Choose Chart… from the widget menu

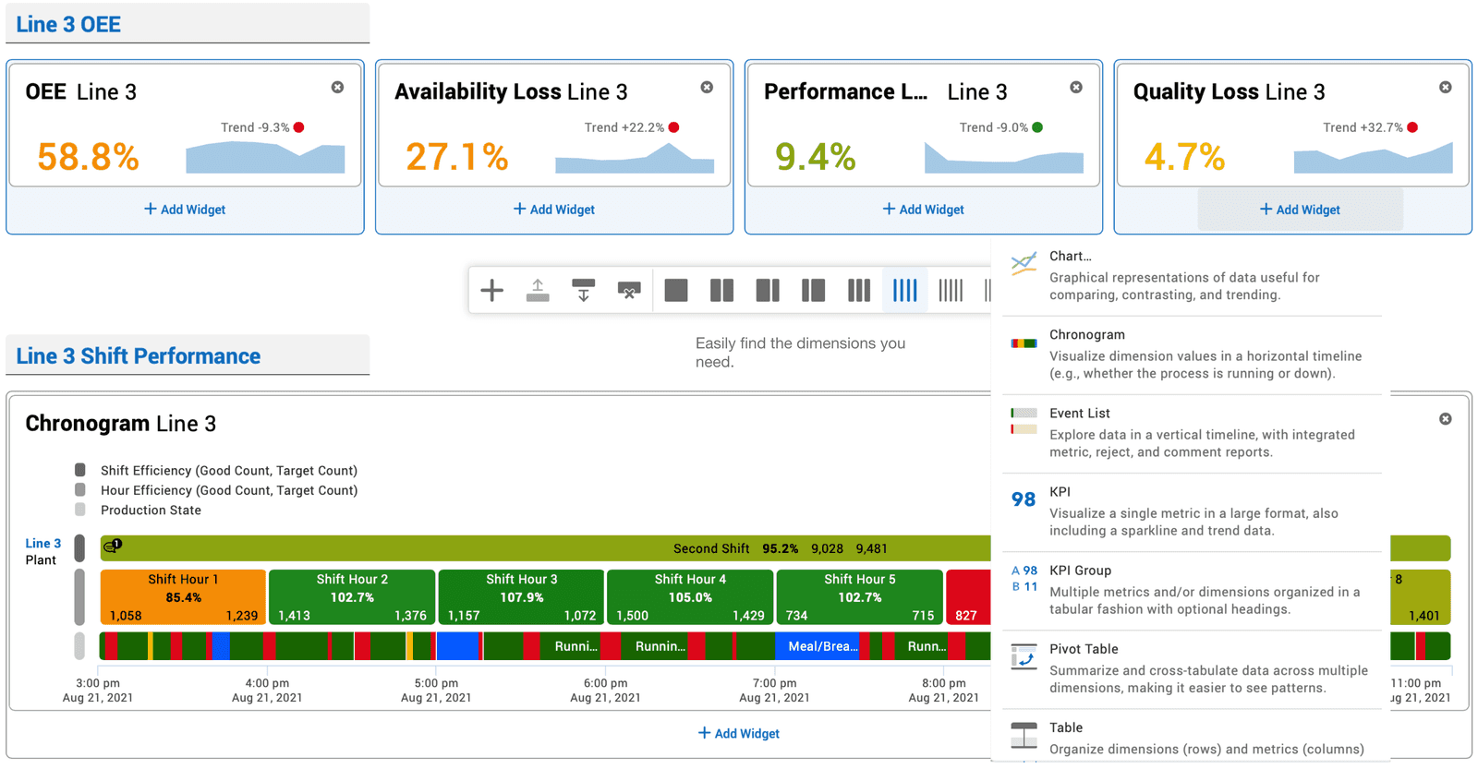coord(1192,275)
